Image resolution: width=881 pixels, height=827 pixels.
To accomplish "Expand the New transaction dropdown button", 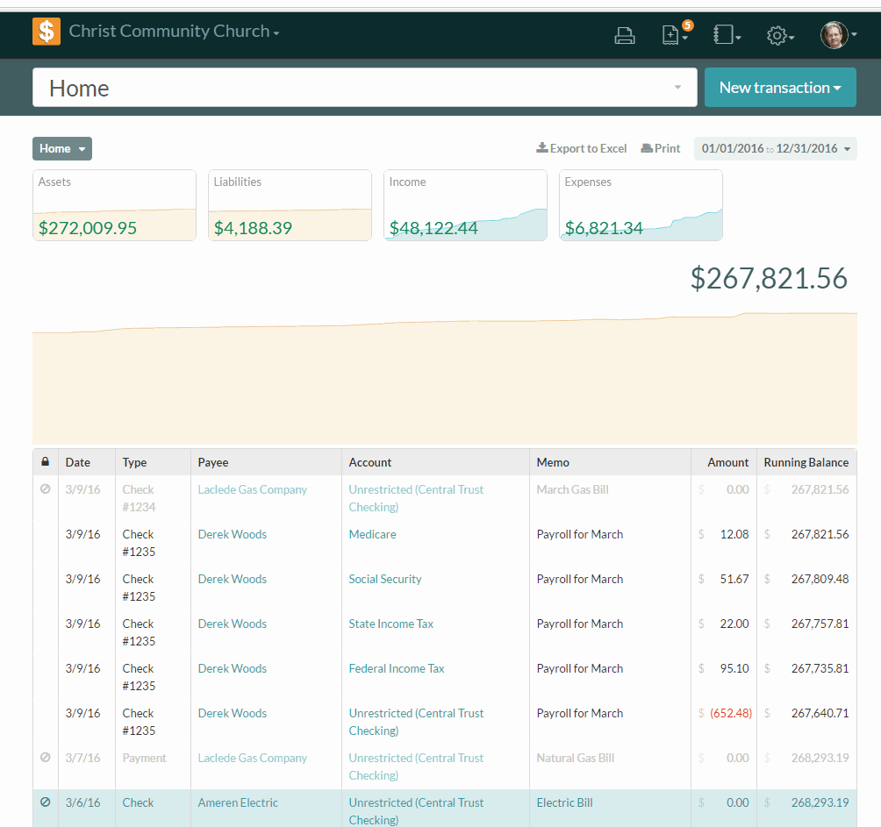I will [779, 88].
